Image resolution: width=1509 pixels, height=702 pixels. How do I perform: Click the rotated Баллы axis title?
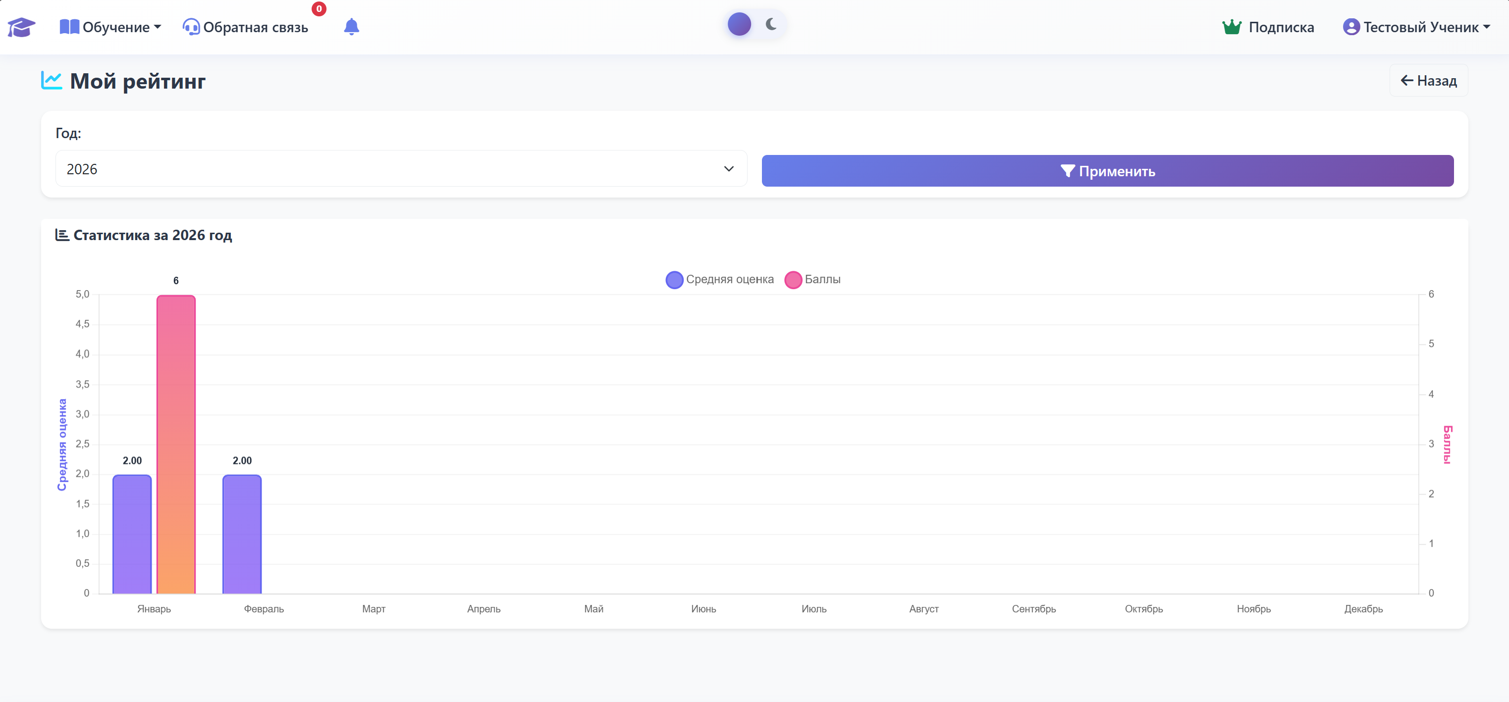point(1447,445)
